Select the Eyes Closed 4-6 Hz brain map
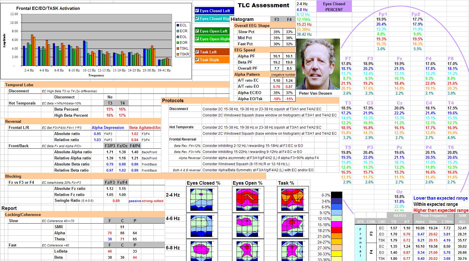The width and height of the screenshot is (469, 261). (202, 226)
